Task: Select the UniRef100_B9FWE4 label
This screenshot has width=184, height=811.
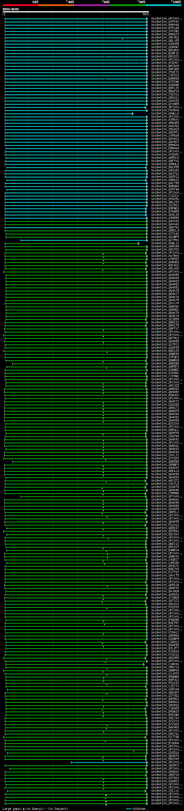Action: pyautogui.click(x=165, y=208)
